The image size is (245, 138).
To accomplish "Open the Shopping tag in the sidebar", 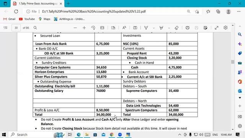I will pos(240,53).
